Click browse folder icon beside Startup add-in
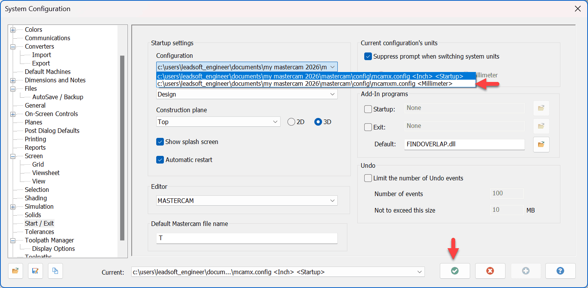This screenshot has width=588, height=288. coord(541,108)
